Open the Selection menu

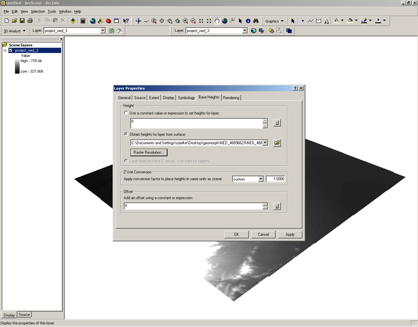[x=38, y=11]
